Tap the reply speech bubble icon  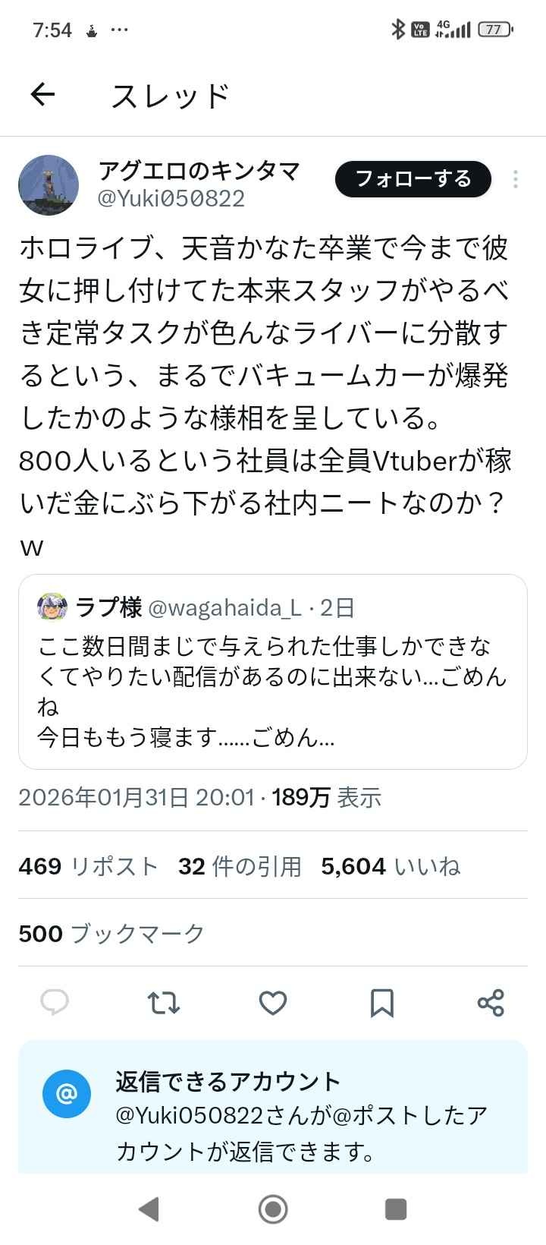55,1003
